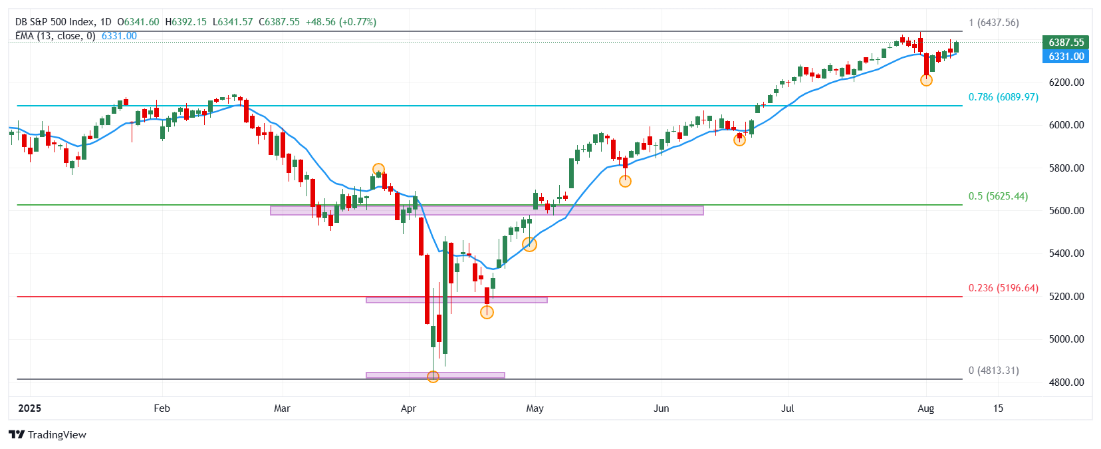Select the Fibonacci label 1 (6437.56)
Screen dimensions: 1101x449
tap(993, 23)
